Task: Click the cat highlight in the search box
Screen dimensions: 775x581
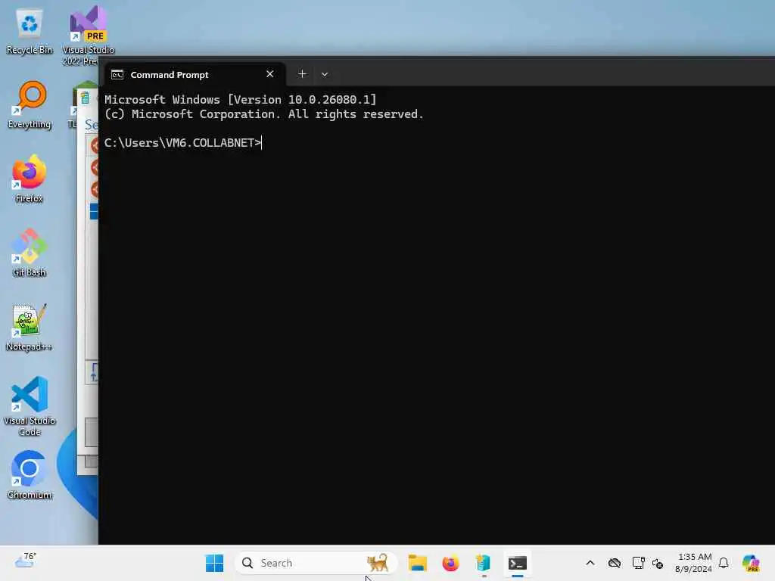Action: 378,563
